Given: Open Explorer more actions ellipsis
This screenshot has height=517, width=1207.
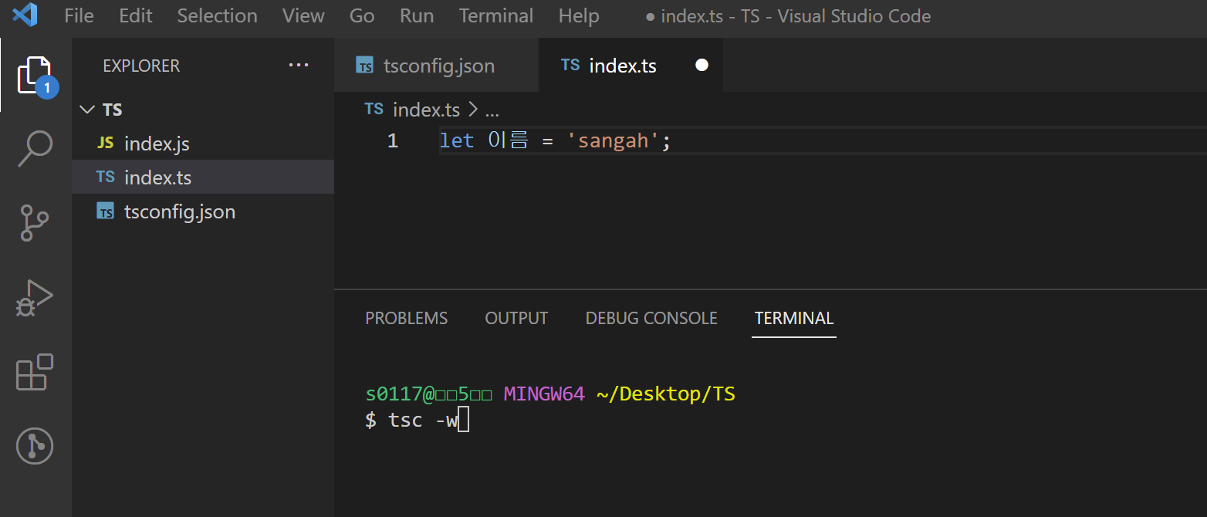Looking at the screenshot, I should (x=299, y=66).
